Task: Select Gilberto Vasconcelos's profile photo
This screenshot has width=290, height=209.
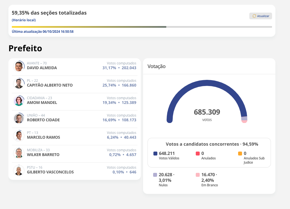Action: tap(19, 170)
